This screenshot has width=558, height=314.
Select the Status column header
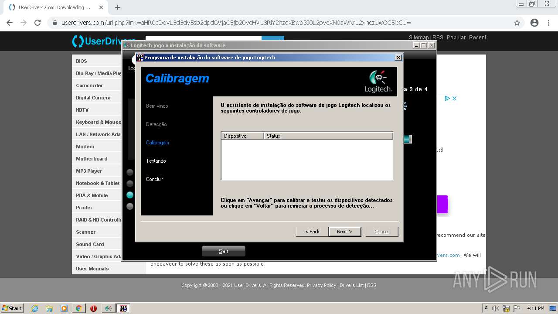328,136
